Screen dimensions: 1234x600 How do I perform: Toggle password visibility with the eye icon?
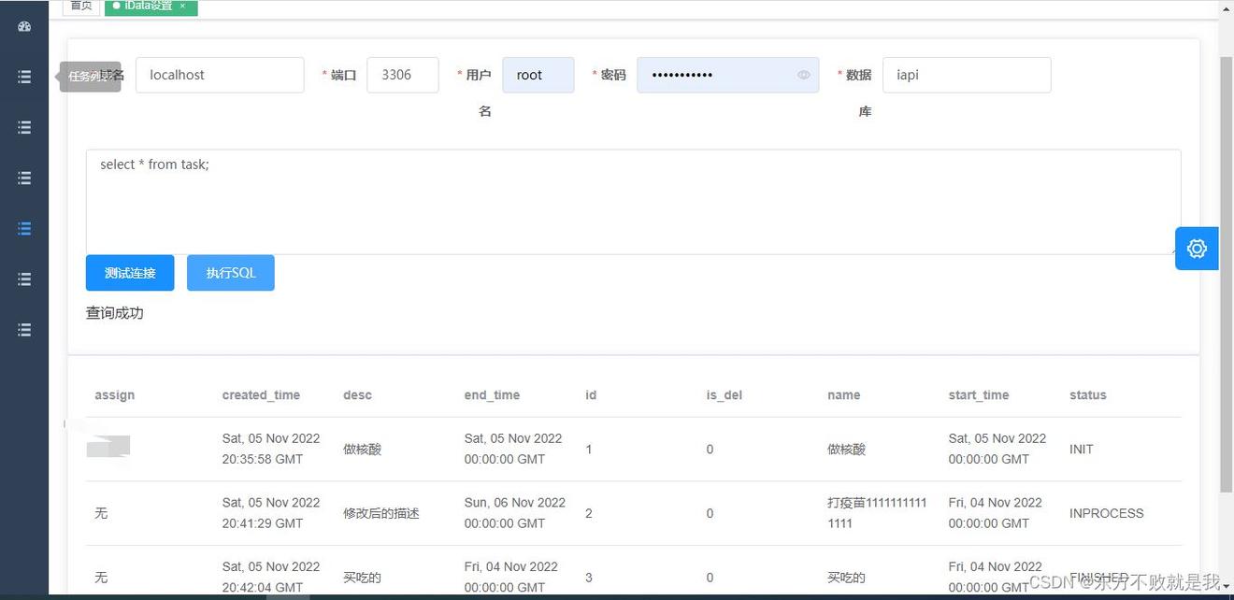click(803, 76)
